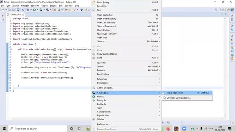Click the Java Application icon in submenu
Screen dimensions: 235x132
click(163, 93)
